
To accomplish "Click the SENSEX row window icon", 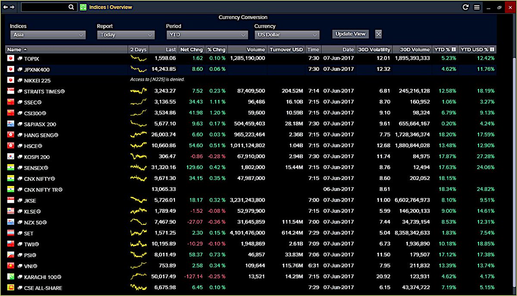I will pyautogui.click(x=20, y=168).
